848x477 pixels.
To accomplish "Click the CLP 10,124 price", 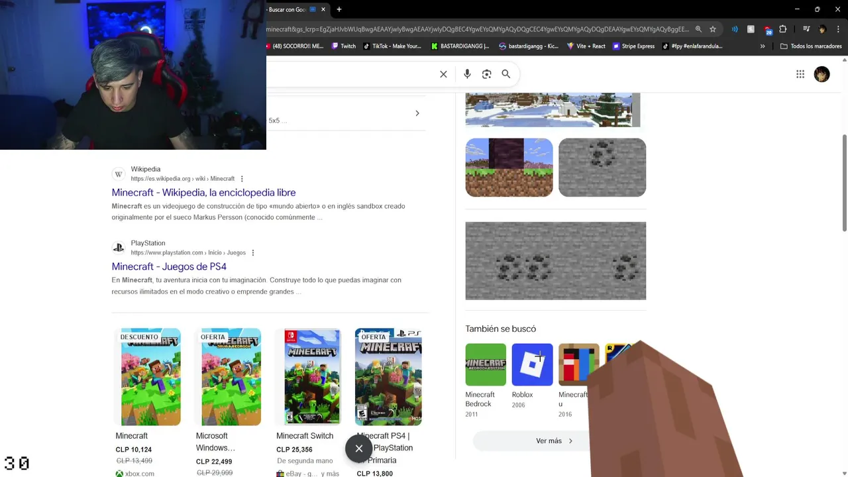I will (134, 450).
